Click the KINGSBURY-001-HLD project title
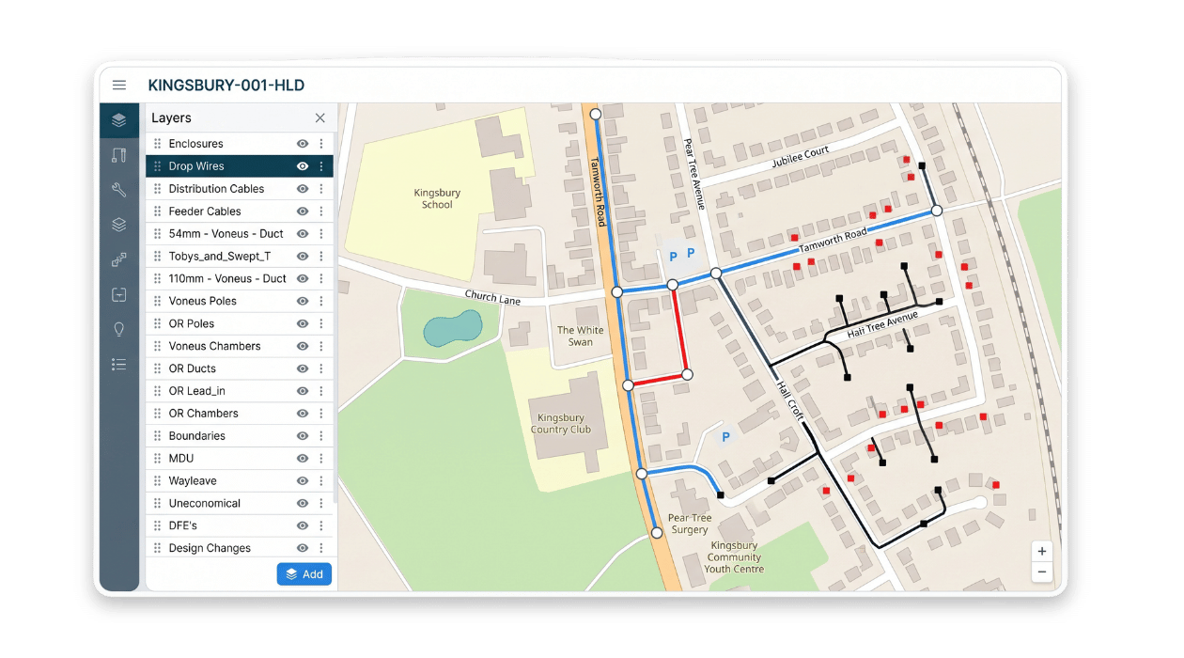The width and height of the screenshot is (1184, 658). pyautogui.click(x=226, y=85)
